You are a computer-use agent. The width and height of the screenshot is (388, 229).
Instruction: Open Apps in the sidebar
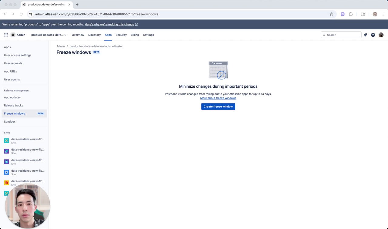(24, 47)
